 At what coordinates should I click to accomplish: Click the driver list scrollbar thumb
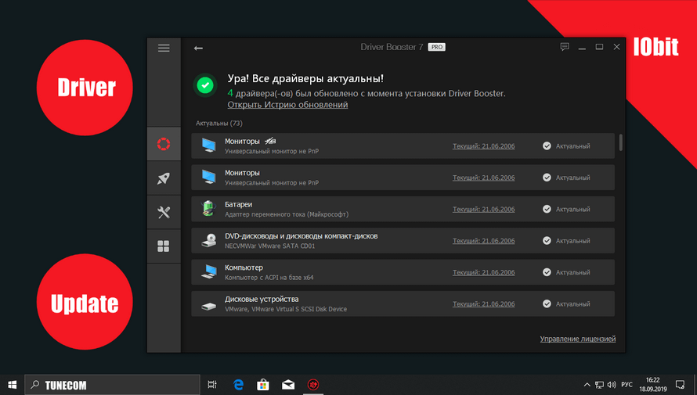tap(620, 142)
